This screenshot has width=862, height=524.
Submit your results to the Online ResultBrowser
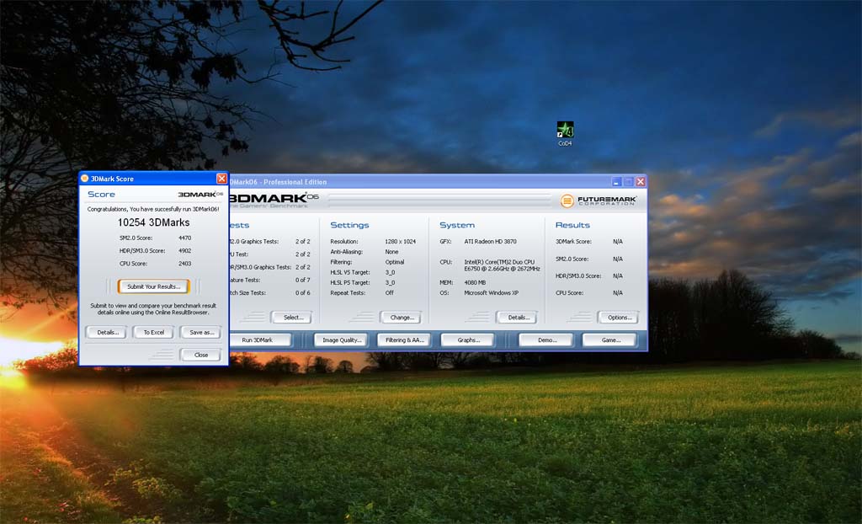pyautogui.click(x=153, y=286)
